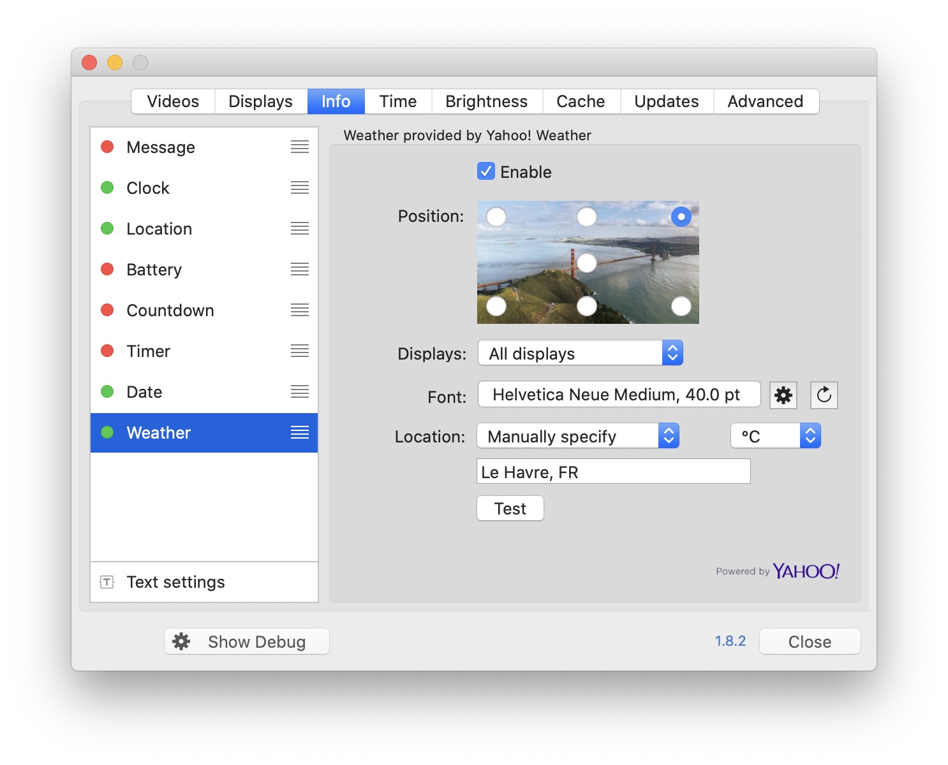
Task: Click the Clock row drag handle
Action: click(300, 188)
